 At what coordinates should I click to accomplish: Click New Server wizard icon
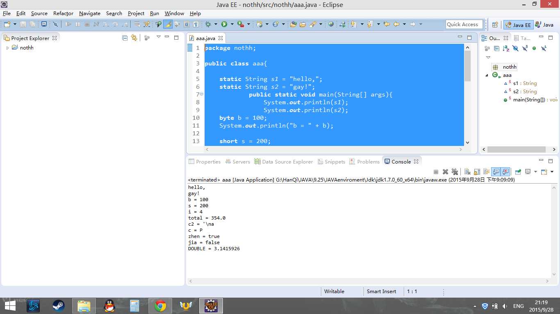(x=259, y=25)
